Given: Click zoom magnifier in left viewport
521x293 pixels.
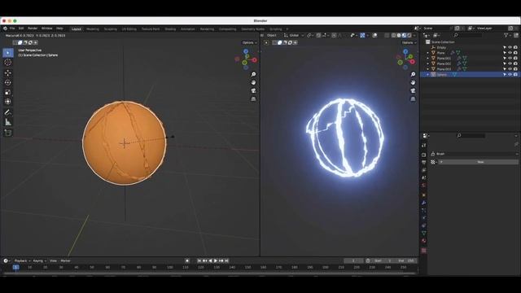Looking at the screenshot, I should [x=253, y=74].
